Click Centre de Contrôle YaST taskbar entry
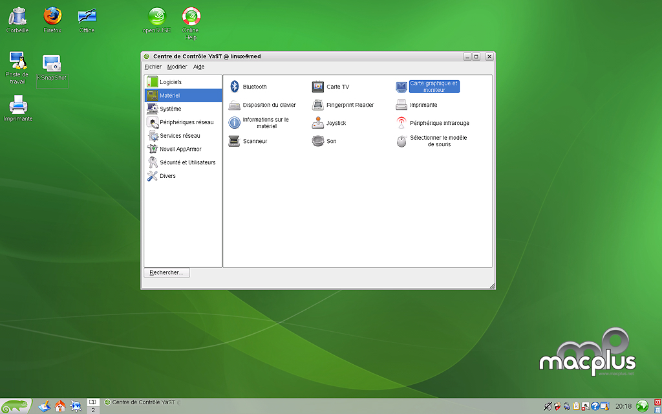662x414 pixels. click(x=142, y=402)
